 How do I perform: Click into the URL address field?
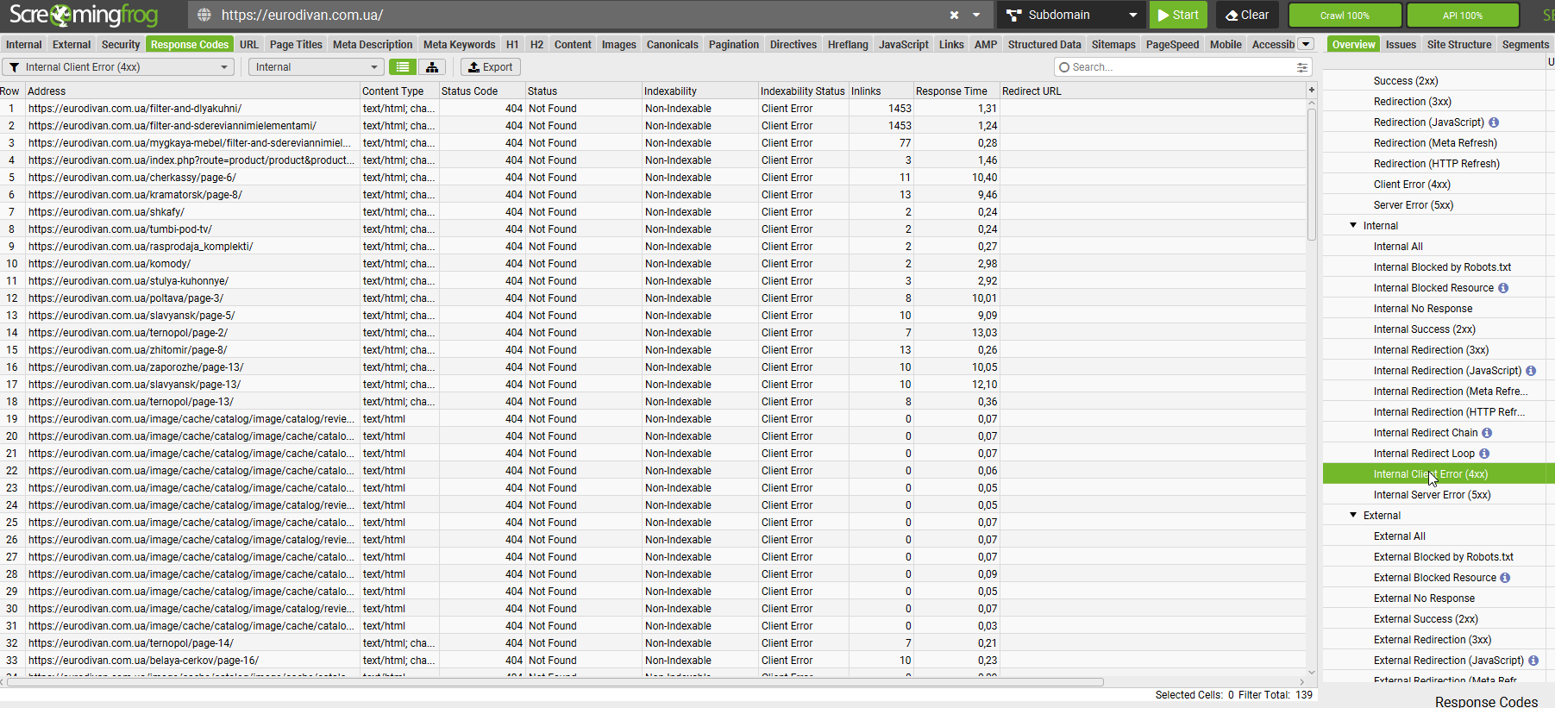(578, 15)
